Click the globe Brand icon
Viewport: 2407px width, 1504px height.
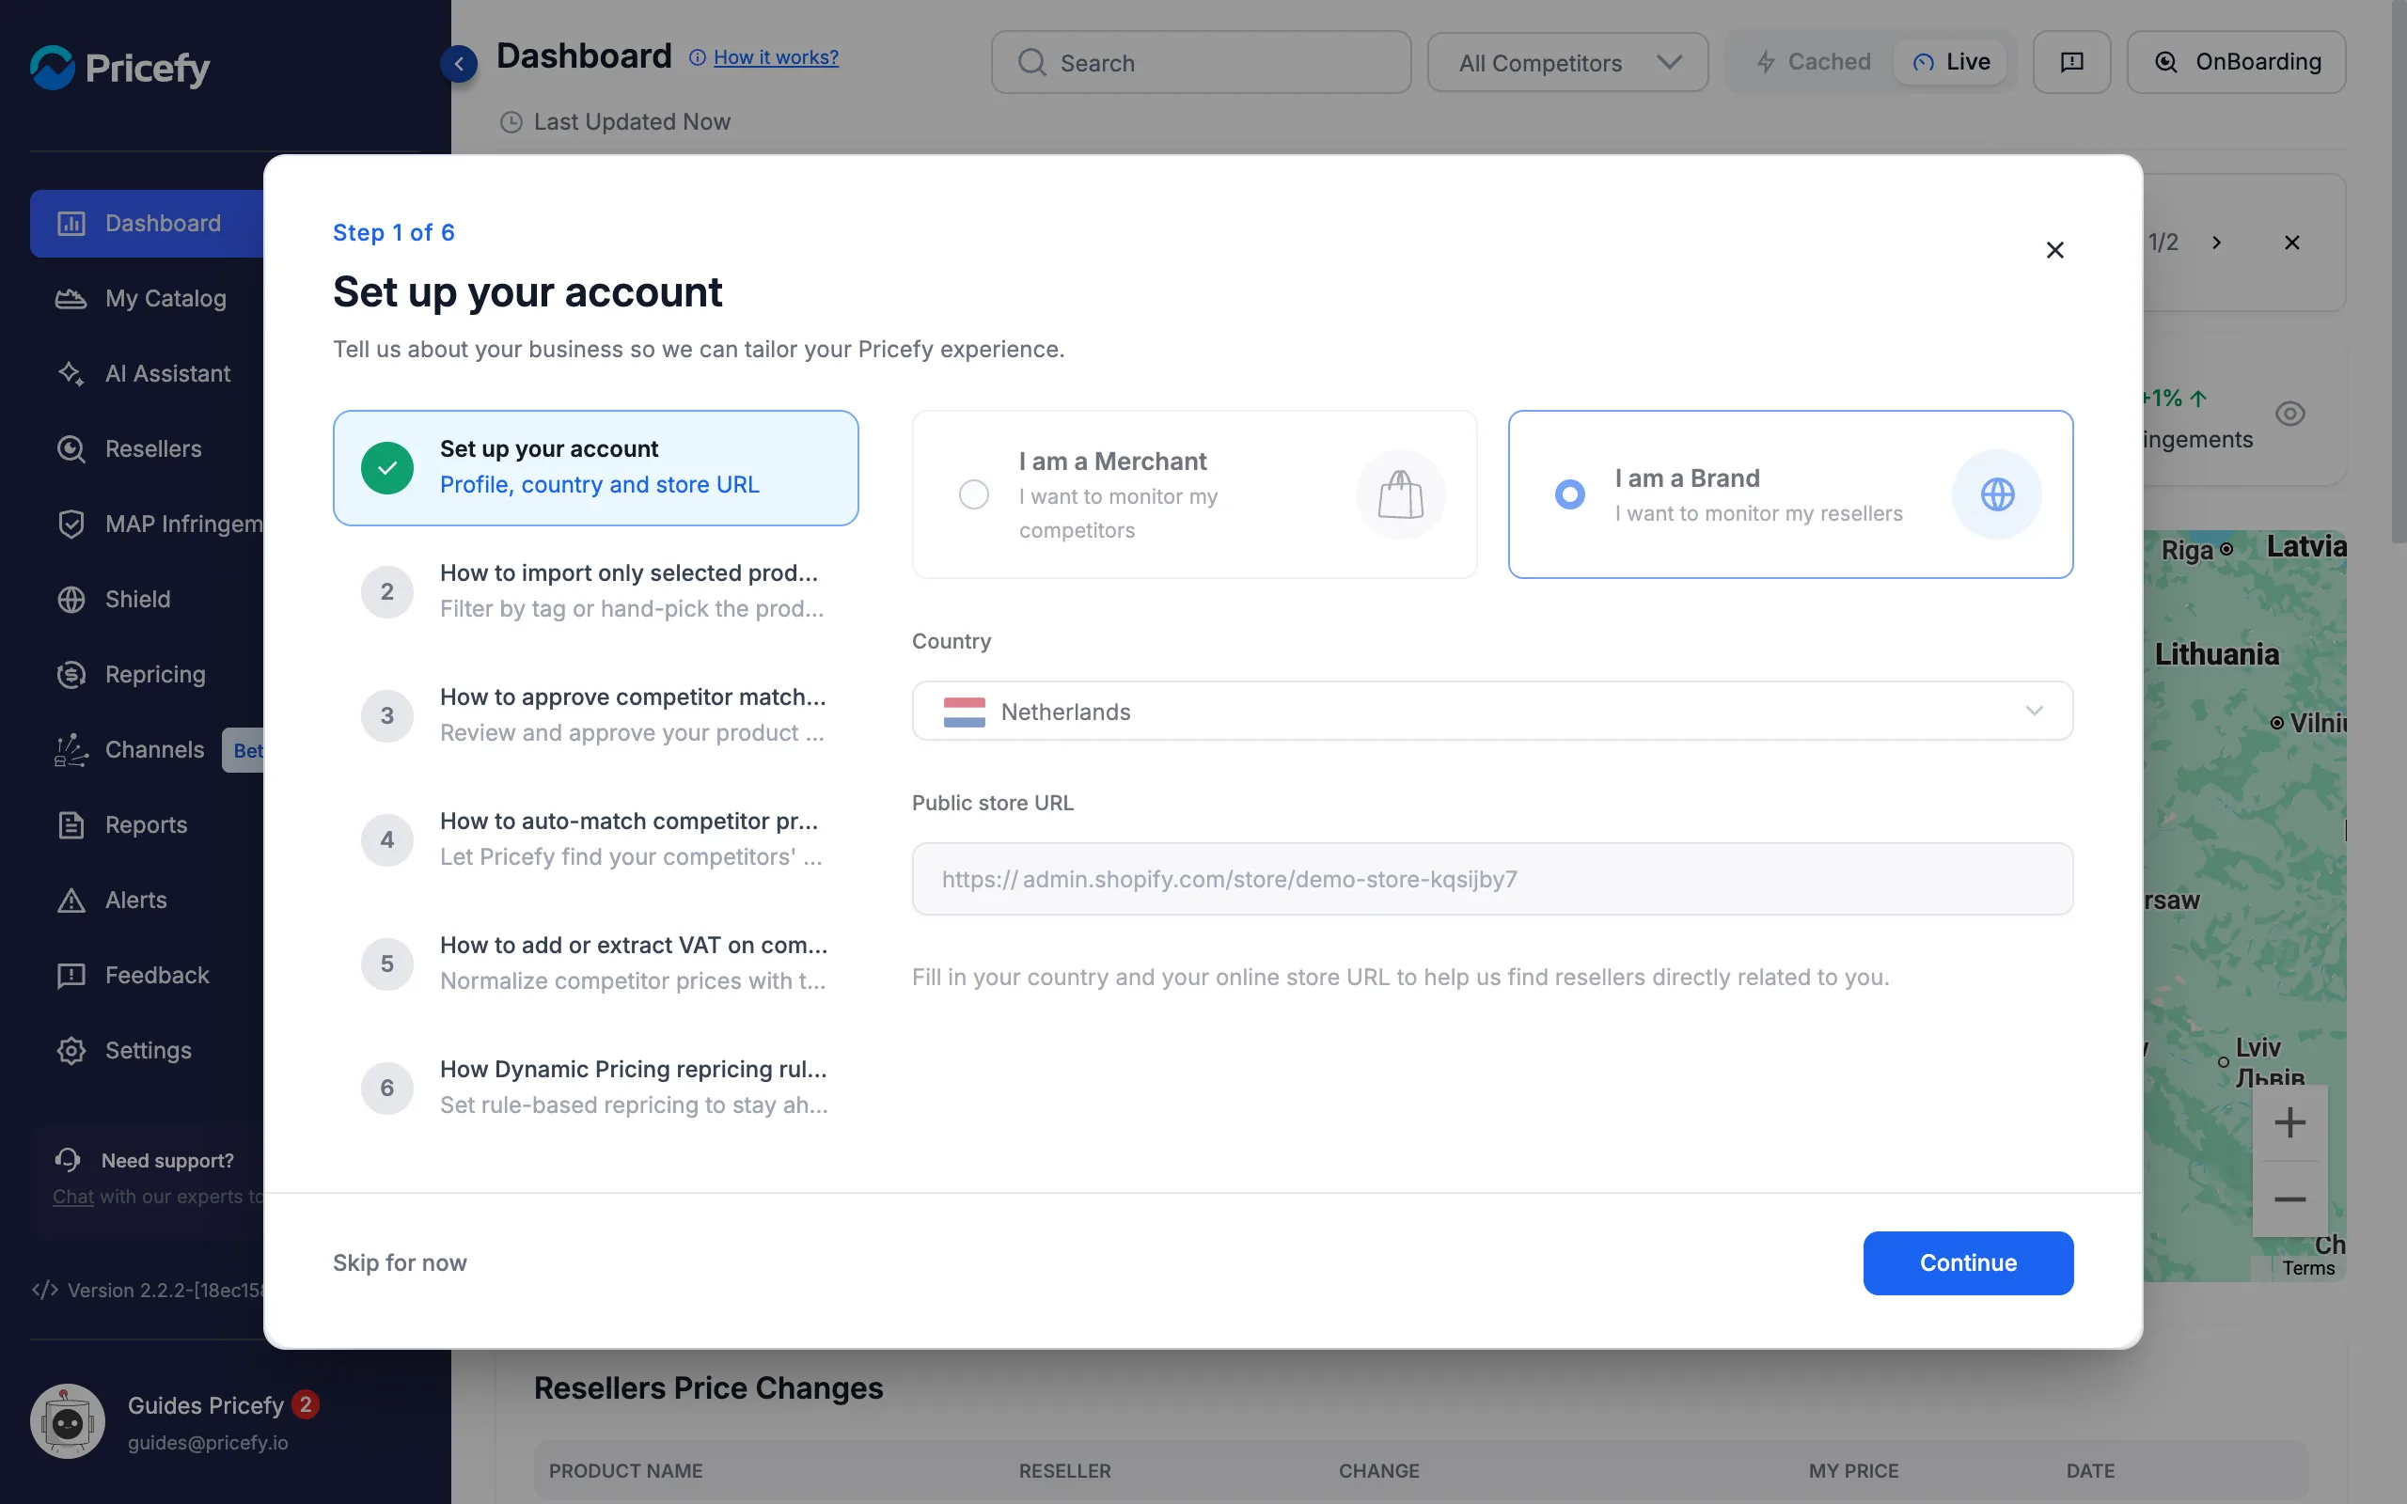pos(1996,494)
